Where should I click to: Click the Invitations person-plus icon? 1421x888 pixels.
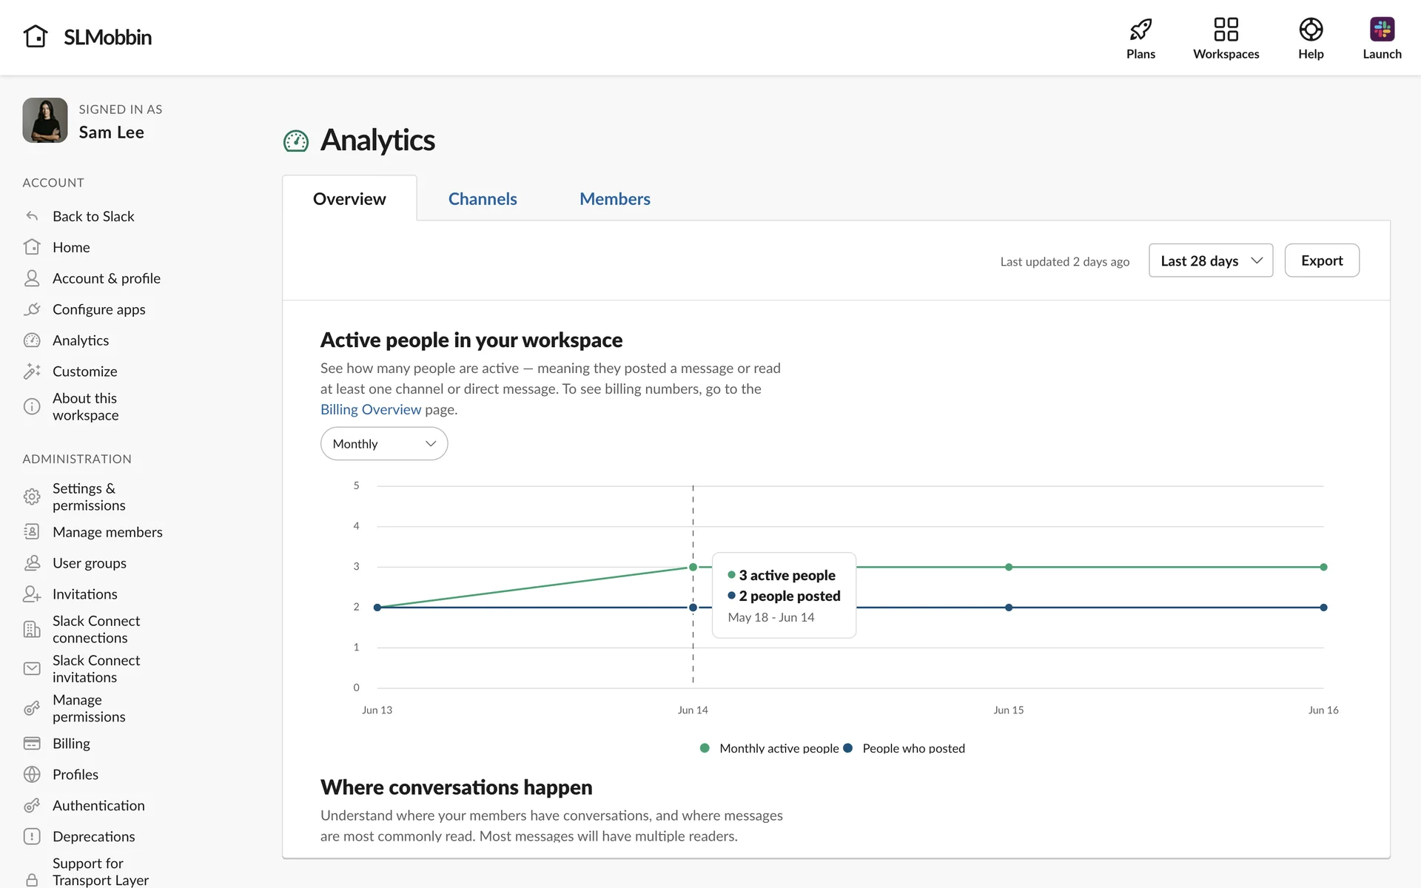click(x=32, y=593)
